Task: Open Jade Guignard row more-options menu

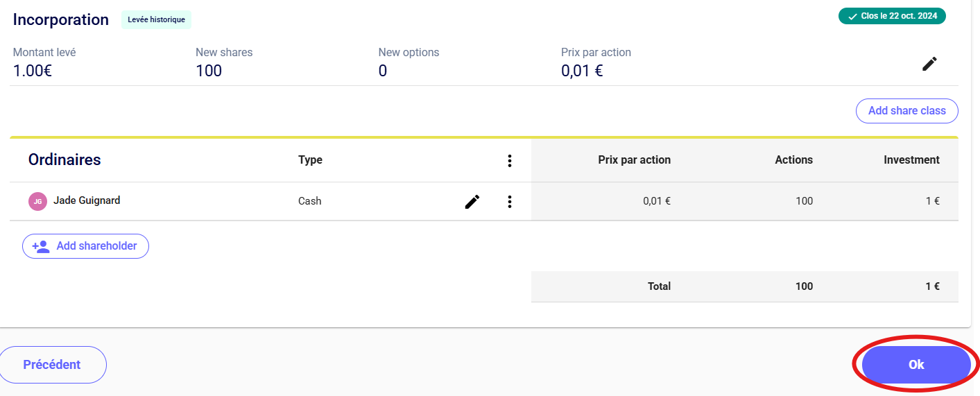Action: click(510, 202)
